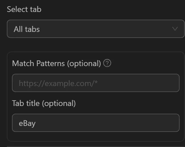Click the help icon beside Match Patterns
Image resolution: width=185 pixels, height=147 pixels.
107,63
